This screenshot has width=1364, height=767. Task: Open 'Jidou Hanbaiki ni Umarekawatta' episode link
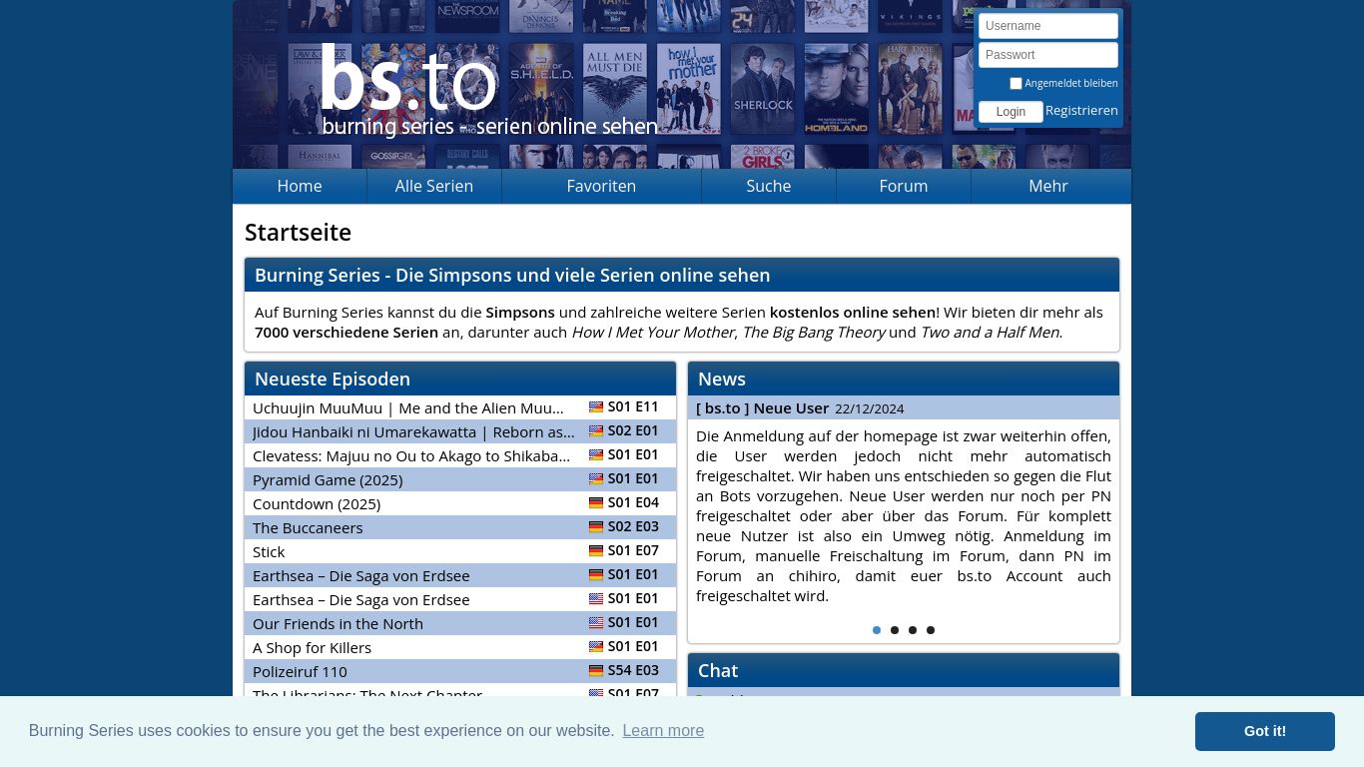pyautogui.click(x=413, y=431)
